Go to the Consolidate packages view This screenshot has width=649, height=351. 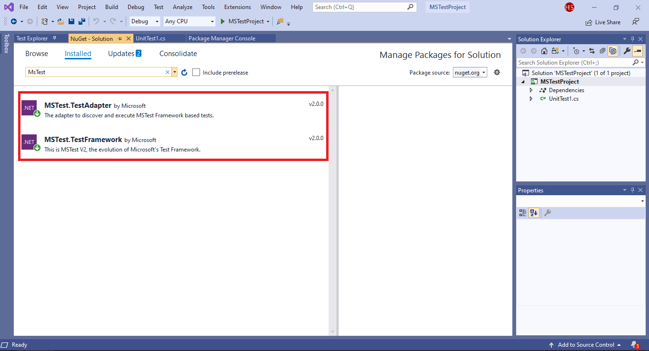[x=178, y=54]
